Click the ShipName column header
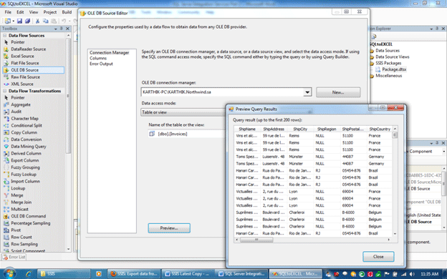Image resolution: width=447 pixels, height=279 pixels. click(x=247, y=129)
